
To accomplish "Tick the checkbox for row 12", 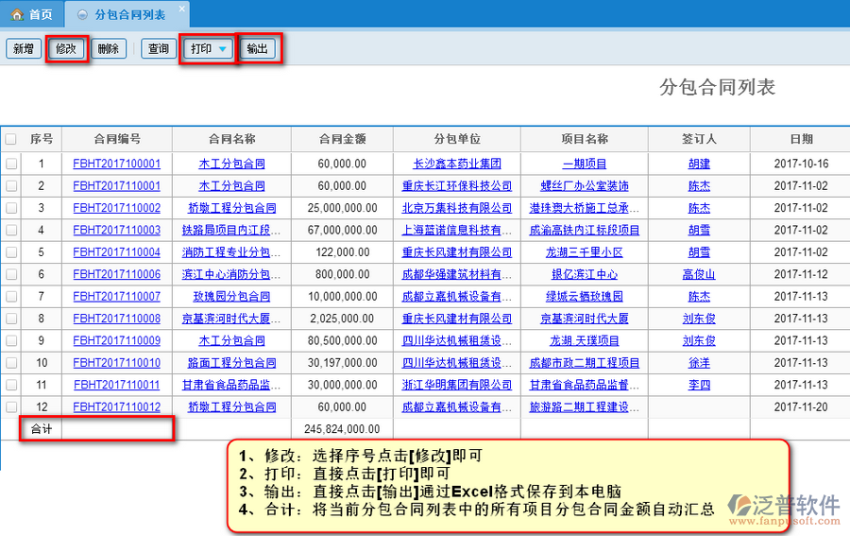I will click(x=11, y=406).
